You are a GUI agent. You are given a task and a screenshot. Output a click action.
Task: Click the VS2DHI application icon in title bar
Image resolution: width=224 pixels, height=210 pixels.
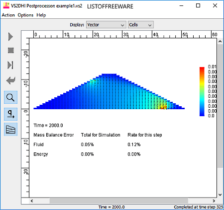6,6
